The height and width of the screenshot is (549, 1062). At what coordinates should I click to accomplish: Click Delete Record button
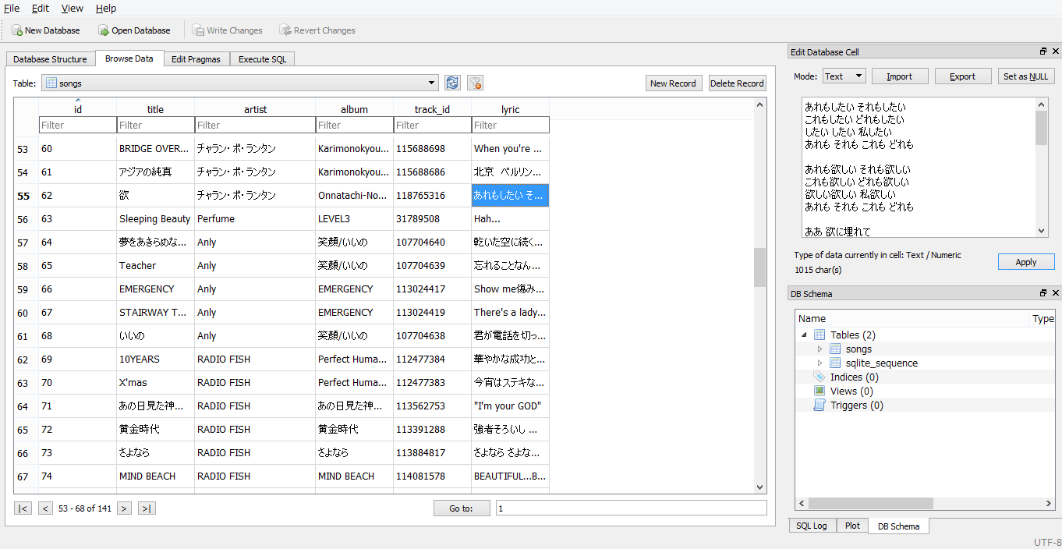[737, 83]
